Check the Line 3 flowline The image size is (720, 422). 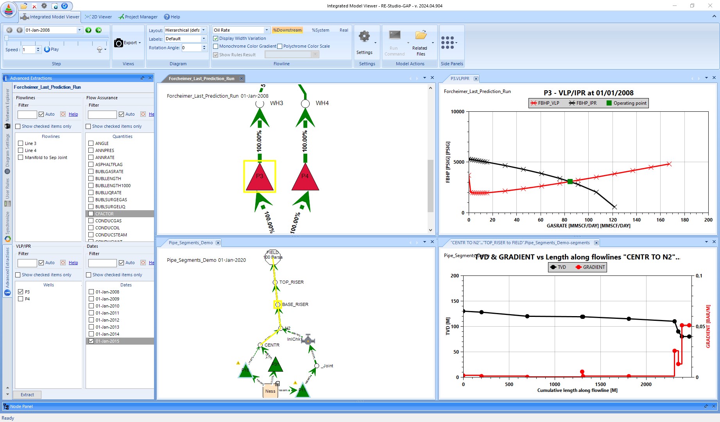21,143
